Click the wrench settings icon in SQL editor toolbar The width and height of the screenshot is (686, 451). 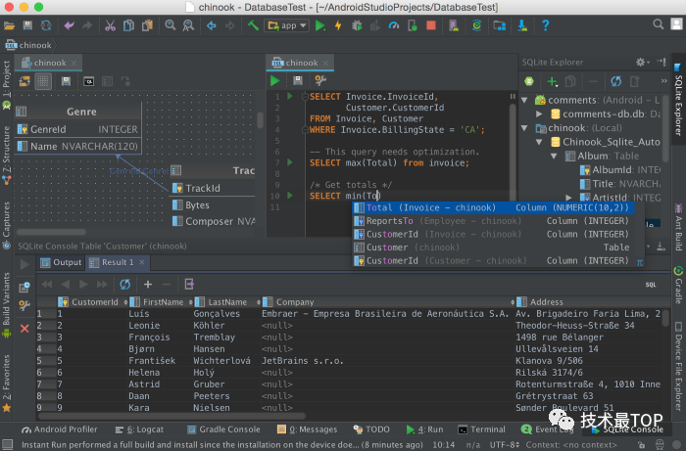(x=320, y=80)
